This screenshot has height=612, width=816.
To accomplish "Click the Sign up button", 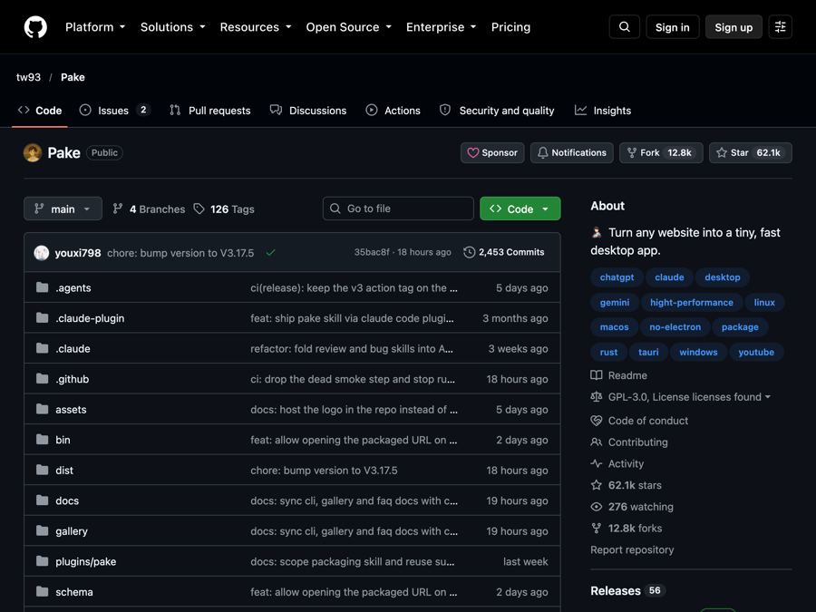I will 733,27.
